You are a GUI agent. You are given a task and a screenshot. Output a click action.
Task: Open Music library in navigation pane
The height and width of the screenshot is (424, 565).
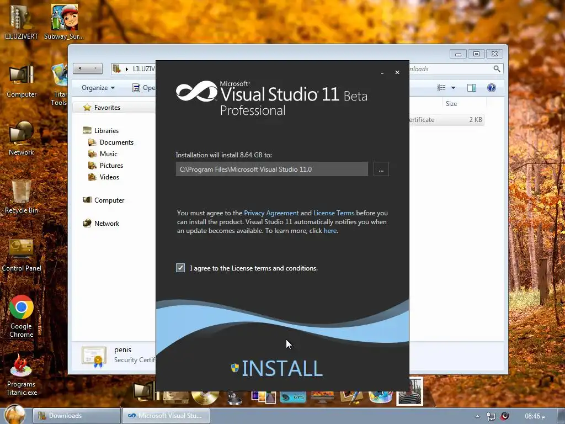[x=109, y=153]
